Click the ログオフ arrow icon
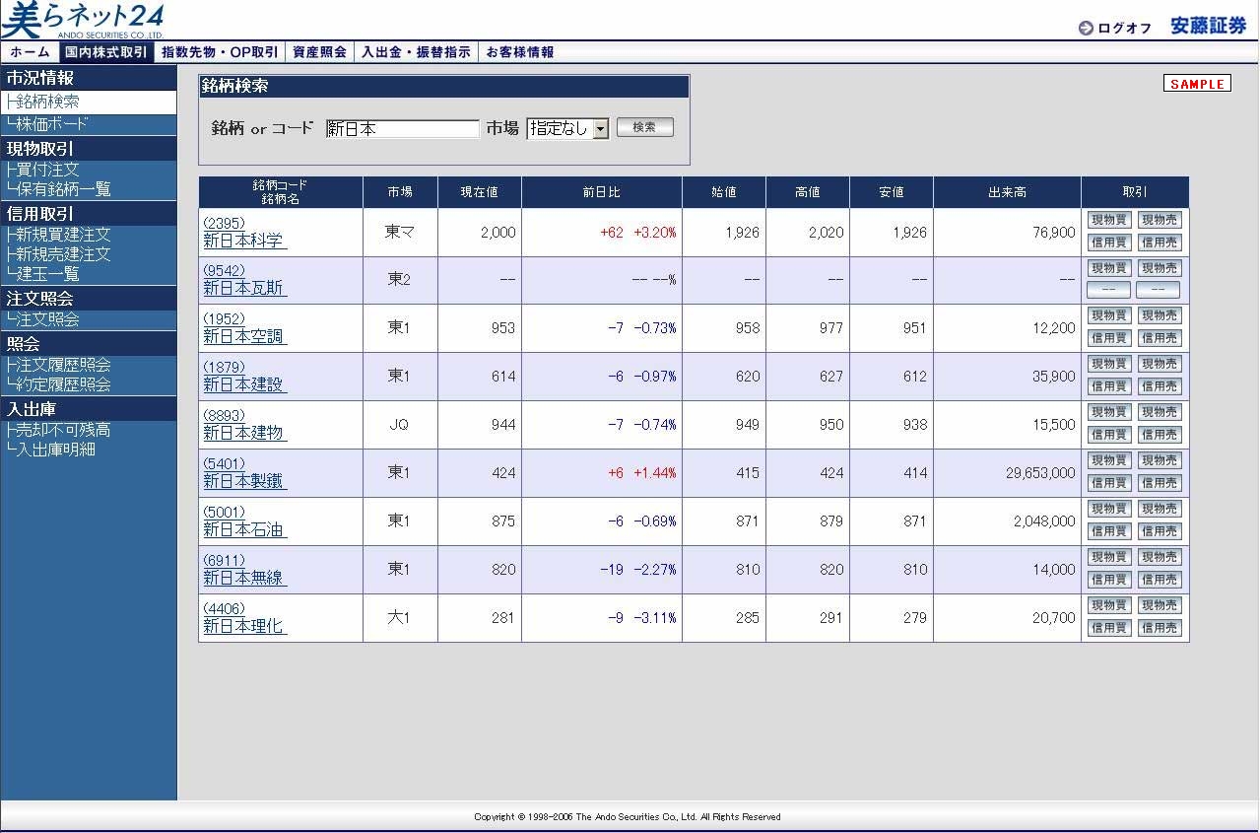 1086,28
